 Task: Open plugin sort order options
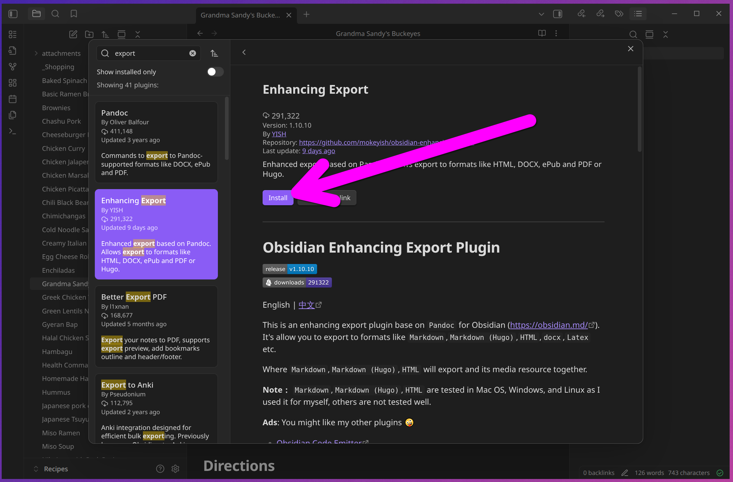pyautogui.click(x=214, y=53)
